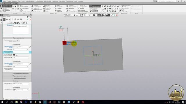Click the zoom magnifier icon in view toolbar
The width and height of the screenshot is (186, 104).
tap(70, 15)
